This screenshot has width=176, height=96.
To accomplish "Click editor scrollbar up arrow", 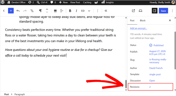I will coord(126,18).
